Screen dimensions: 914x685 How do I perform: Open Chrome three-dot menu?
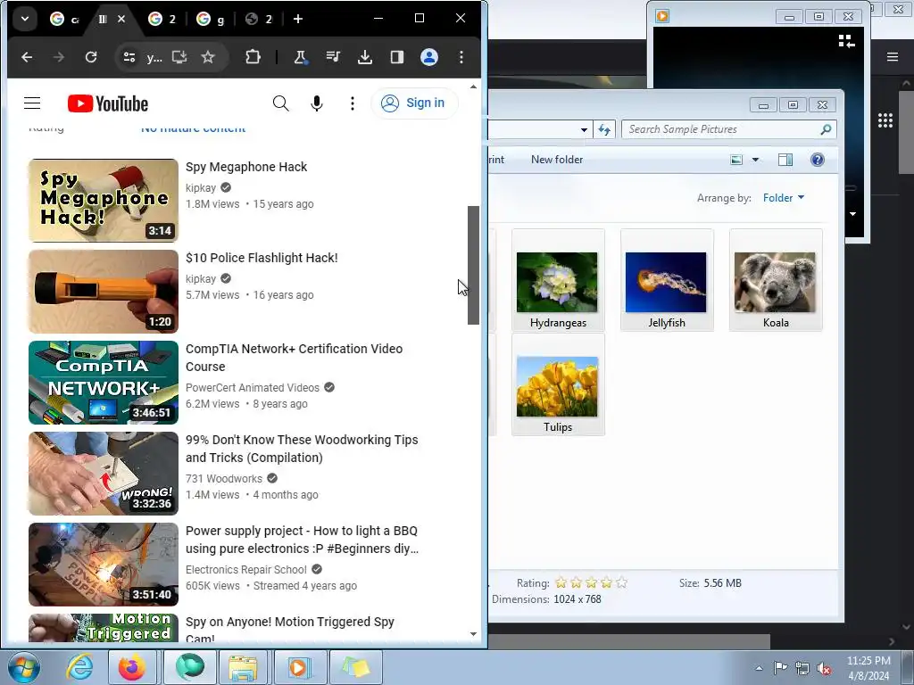[x=461, y=57]
